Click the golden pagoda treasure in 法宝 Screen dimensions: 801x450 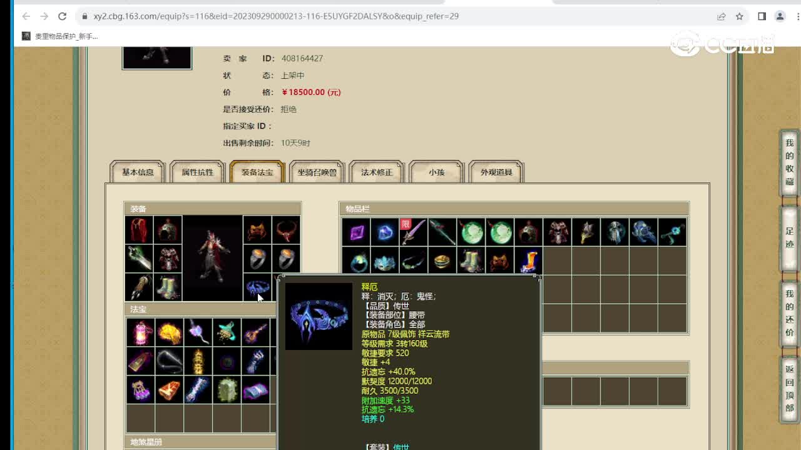(198, 361)
